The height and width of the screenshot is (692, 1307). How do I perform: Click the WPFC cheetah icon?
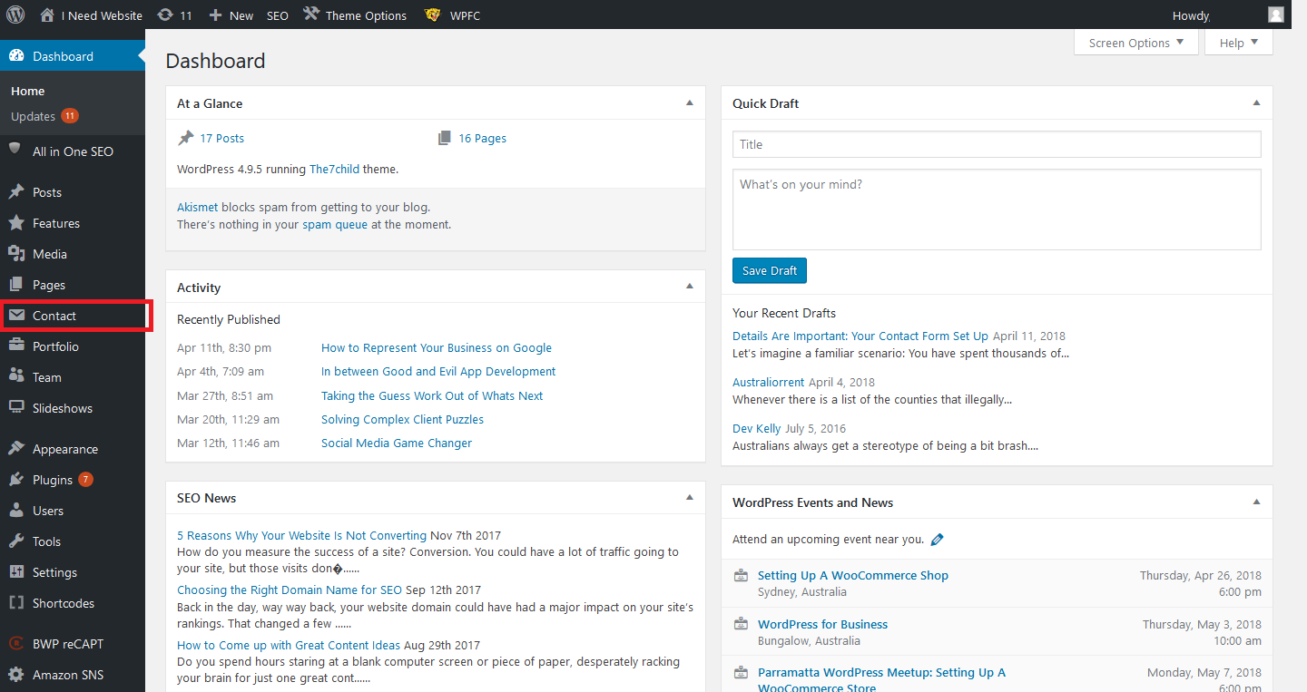(x=432, y=15)
